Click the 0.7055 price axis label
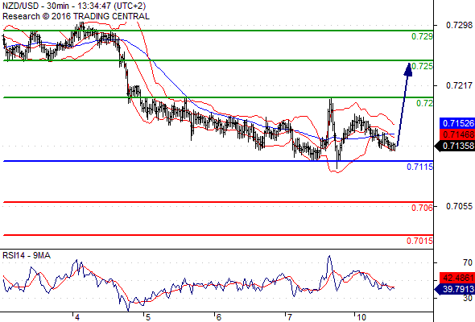Screen dimensions: 475x322 459,206
